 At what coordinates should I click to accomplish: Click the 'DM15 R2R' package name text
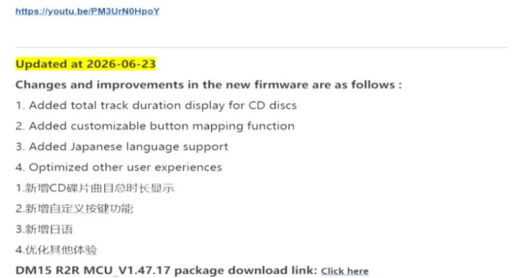click(x=47, y=270)
